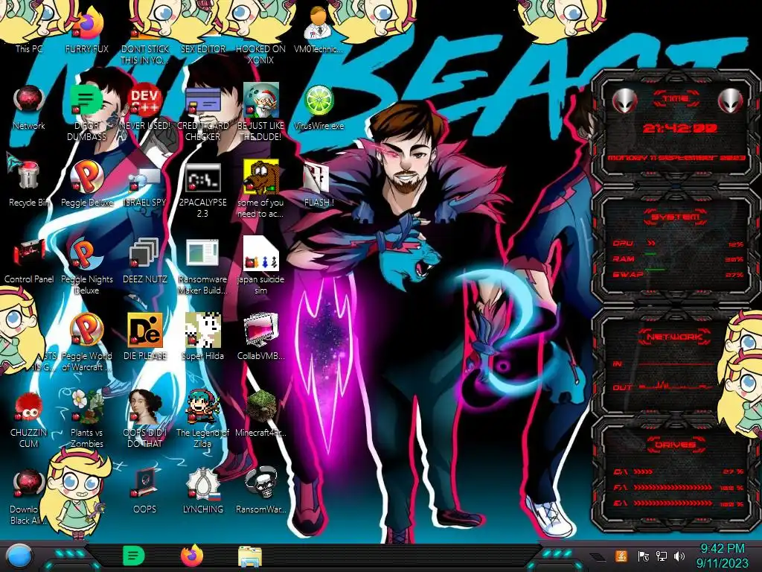Open the OOPS Alienware laptop icon

point(145,490)
